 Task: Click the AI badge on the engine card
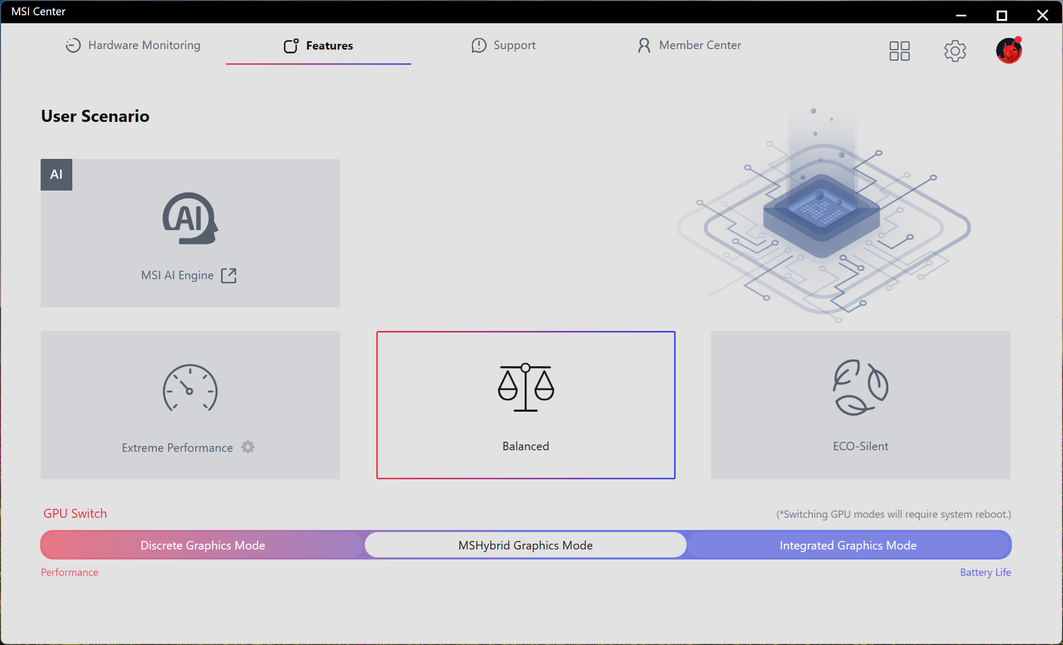pos(56,175)
